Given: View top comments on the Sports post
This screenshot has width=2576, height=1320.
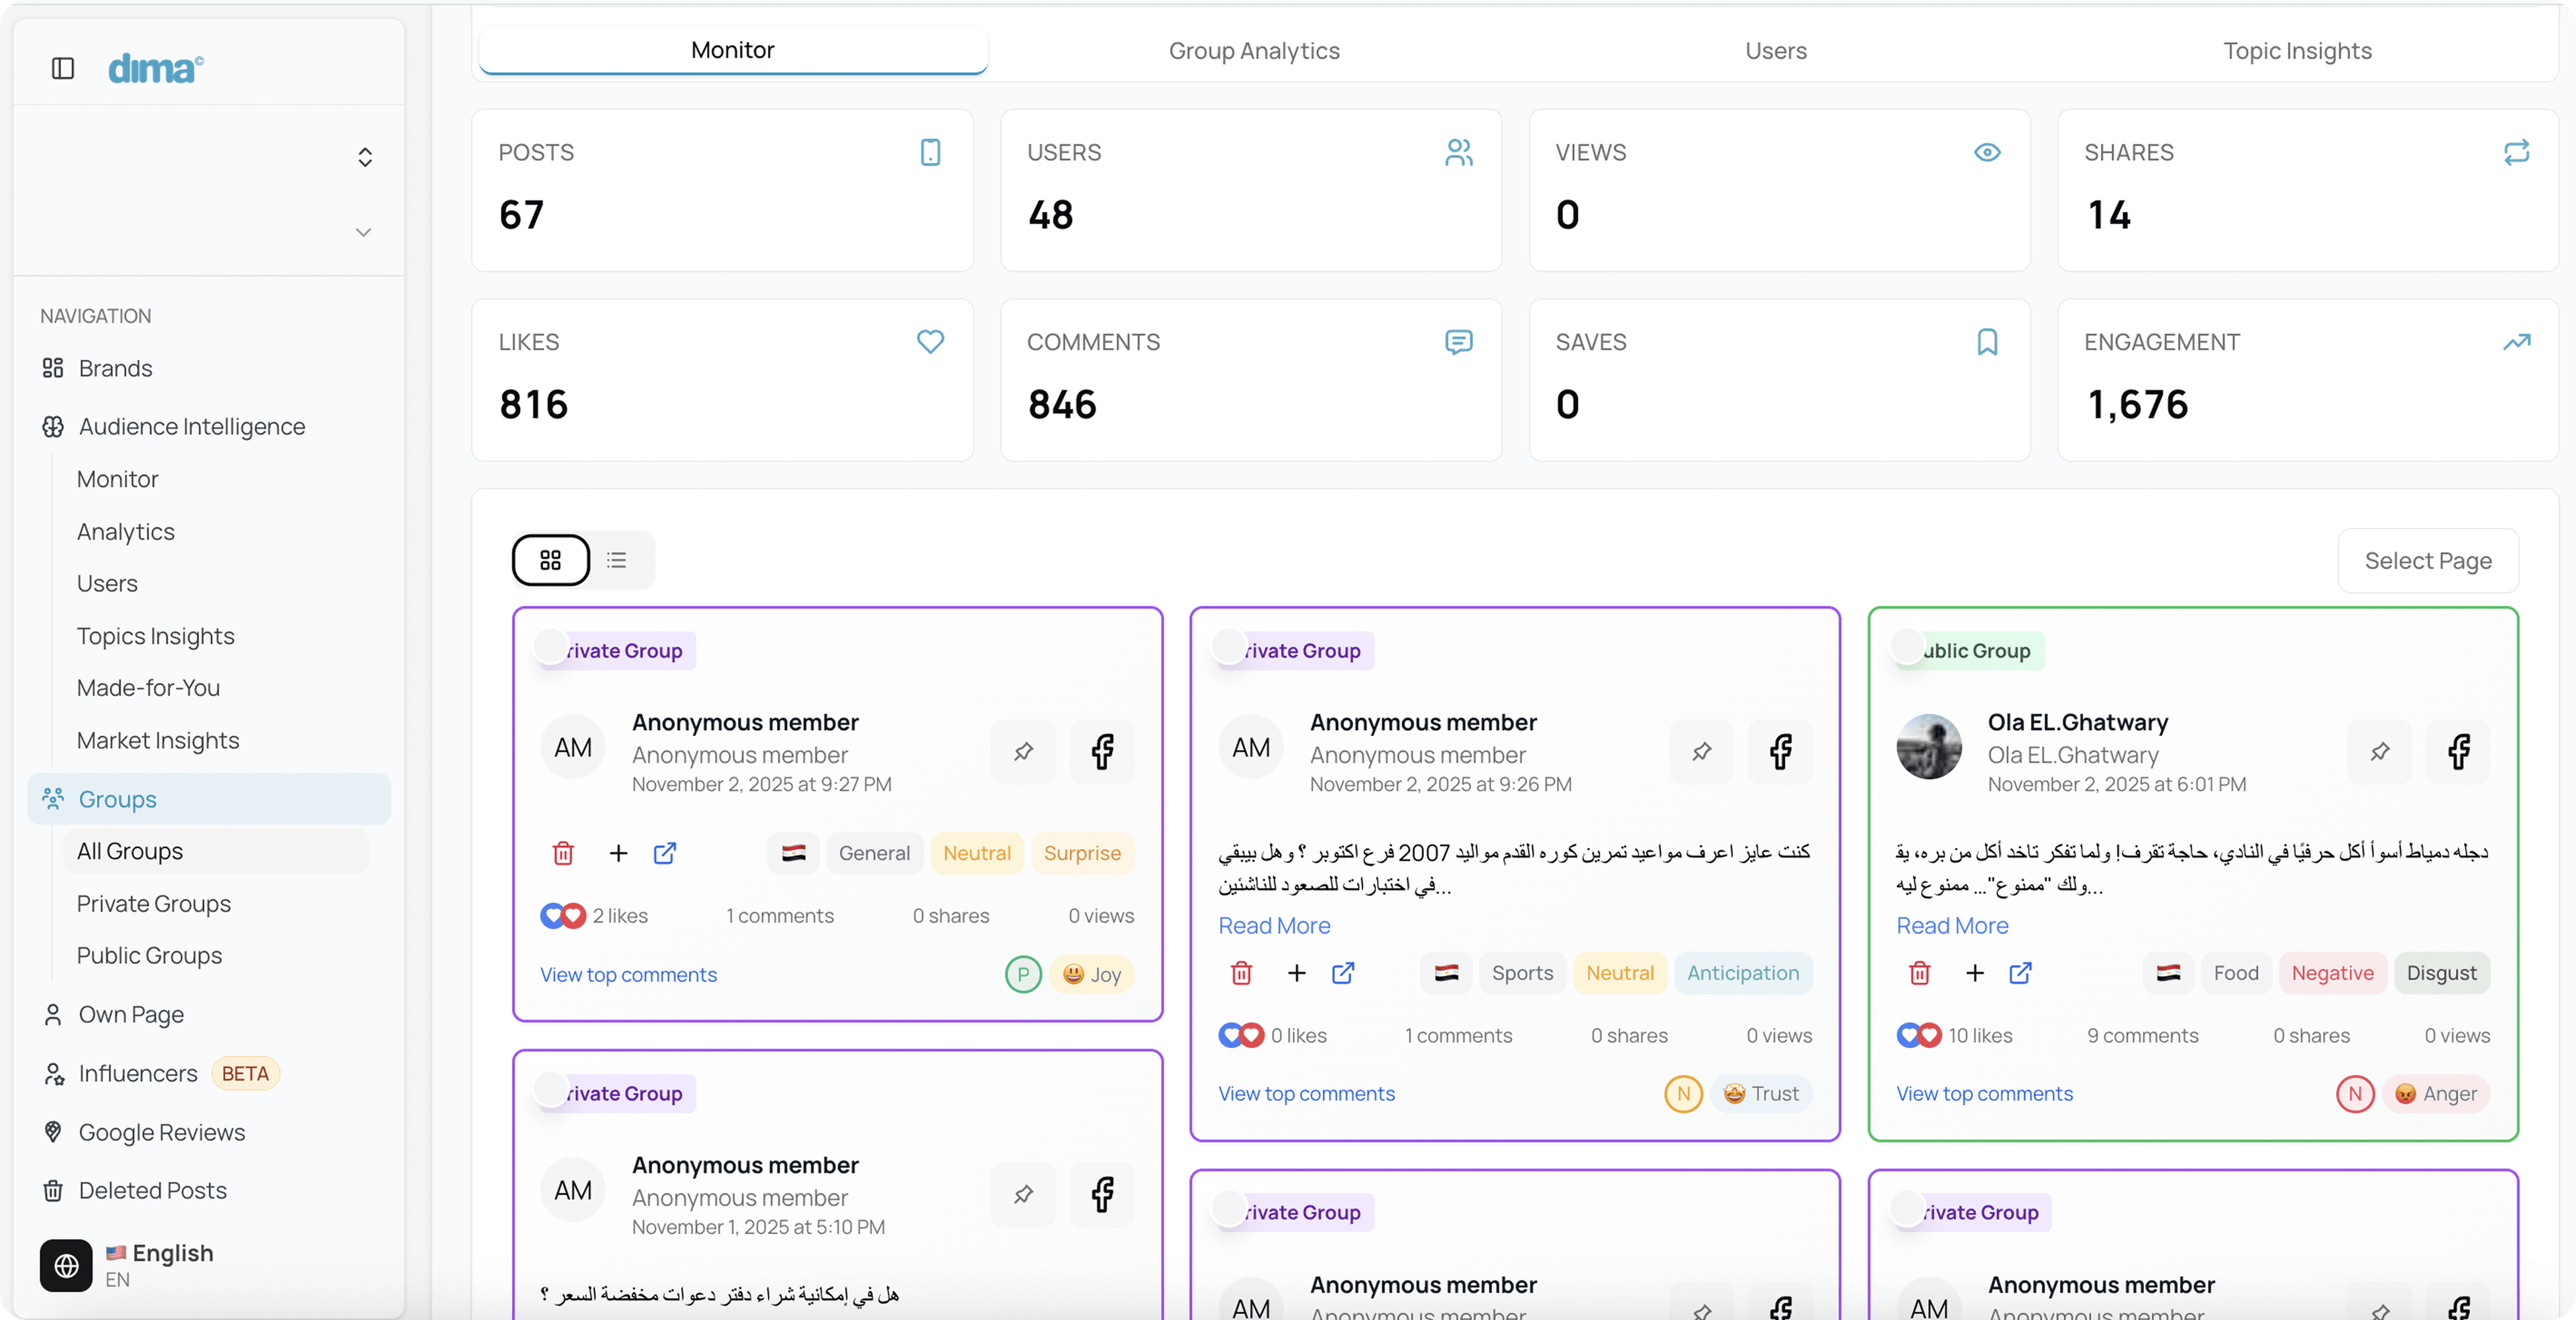Looking at the screenshot, I should pos(1306,1093).
